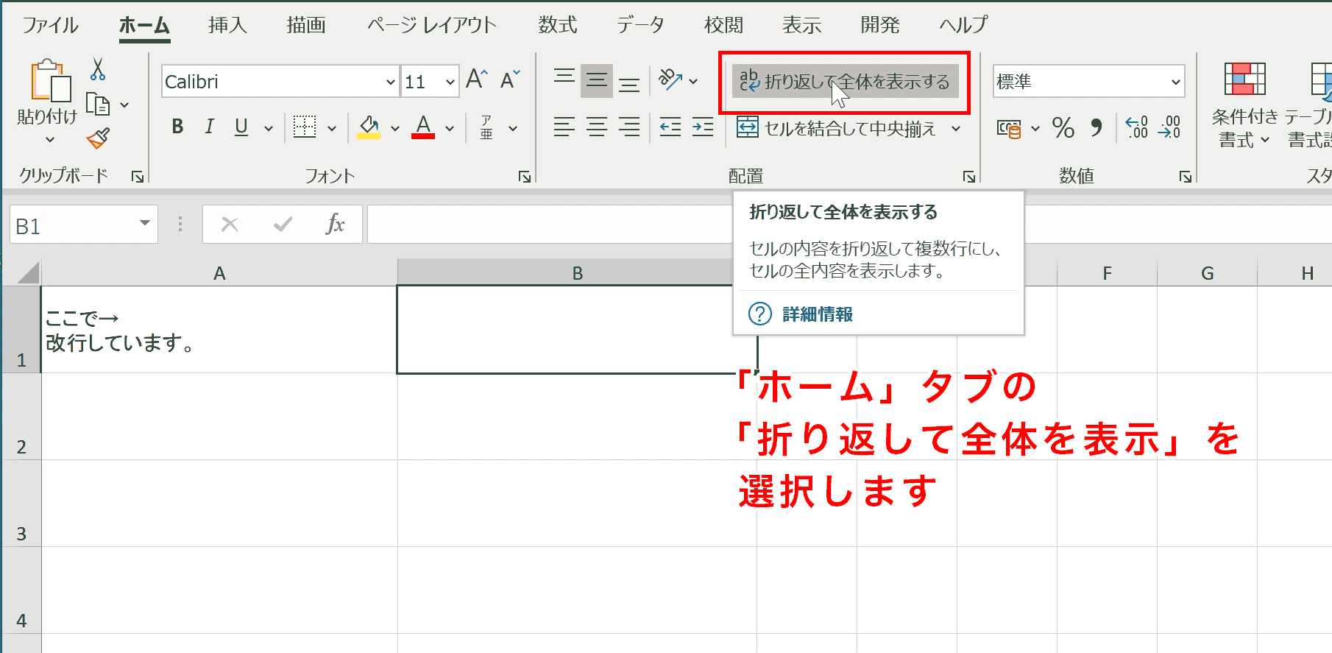The image size is (1332, 653).
Task: Switch to the 描画 tab
Action: [x=306, y=25]
